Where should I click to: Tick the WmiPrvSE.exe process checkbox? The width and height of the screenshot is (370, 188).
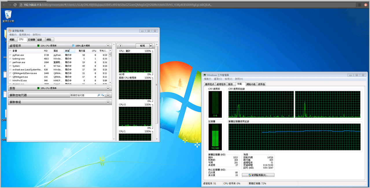coord(10,81)
